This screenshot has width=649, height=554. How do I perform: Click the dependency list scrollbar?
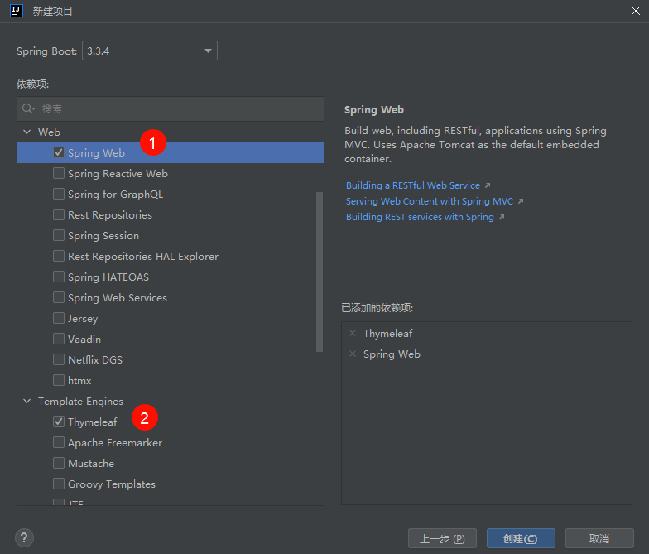320,272
